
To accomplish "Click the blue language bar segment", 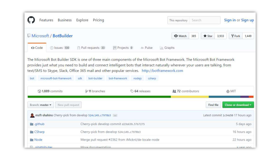I will (x=224, y=97).
